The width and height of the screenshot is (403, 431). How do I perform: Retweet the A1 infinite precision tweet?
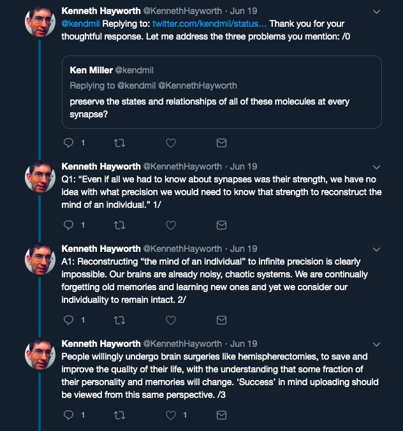click(120, 320)
